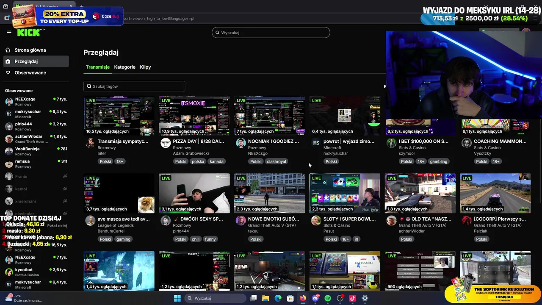The height and width of the screenshot is (305, 542).
Task: Click the MS avatar on the powrut card
Action: (x=316, y=143)
